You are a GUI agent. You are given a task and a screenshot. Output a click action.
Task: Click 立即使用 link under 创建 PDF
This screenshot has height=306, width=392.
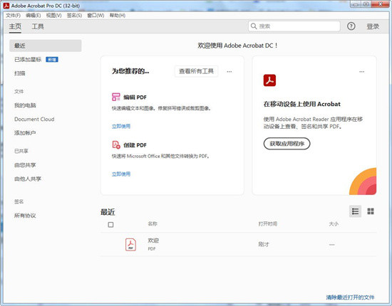click(121, 174)
